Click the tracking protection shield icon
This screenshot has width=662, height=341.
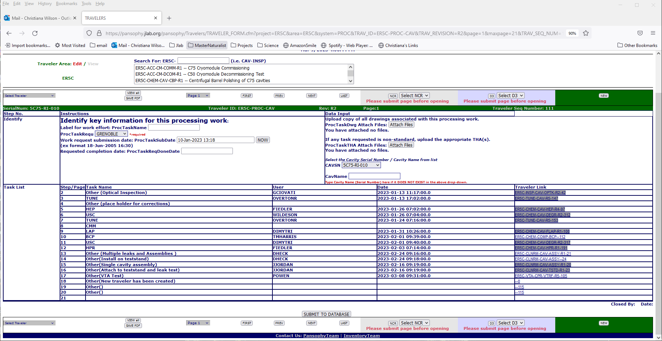pos(89,33)
